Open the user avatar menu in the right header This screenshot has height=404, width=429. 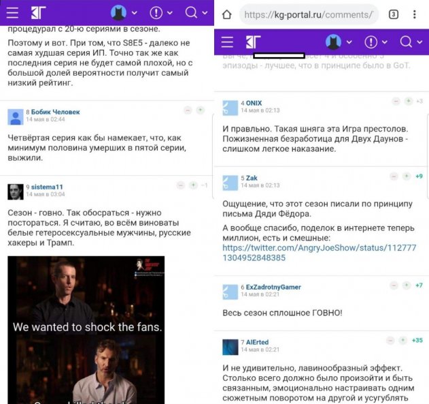[x=333, y=42]
